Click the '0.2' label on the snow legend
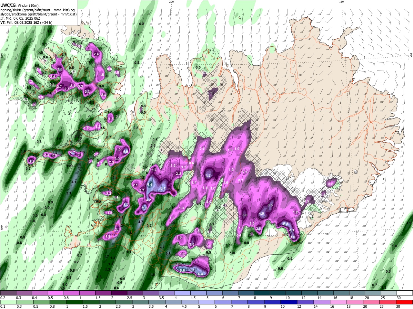The width and height of the screenshot is (413, 309). [3, 298]
